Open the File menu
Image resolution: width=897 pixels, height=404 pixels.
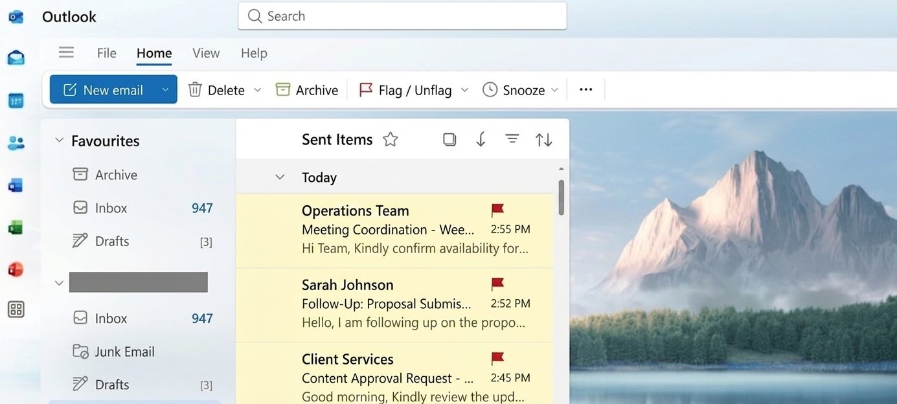point(106,53)
